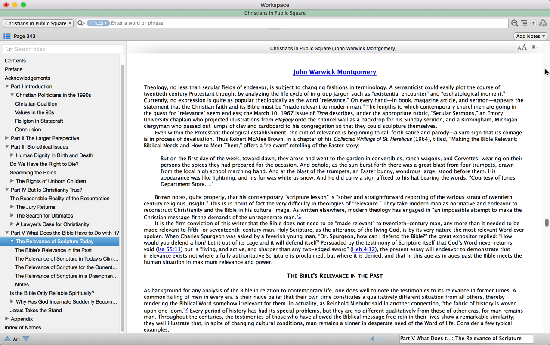
Task: Click the fuzzy search magnifier icon
Action: [x=515, y=23]
